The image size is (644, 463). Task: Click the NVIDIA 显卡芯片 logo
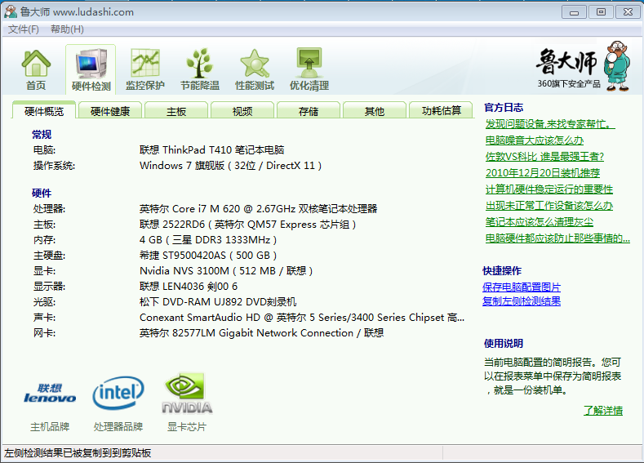(187, 393)
